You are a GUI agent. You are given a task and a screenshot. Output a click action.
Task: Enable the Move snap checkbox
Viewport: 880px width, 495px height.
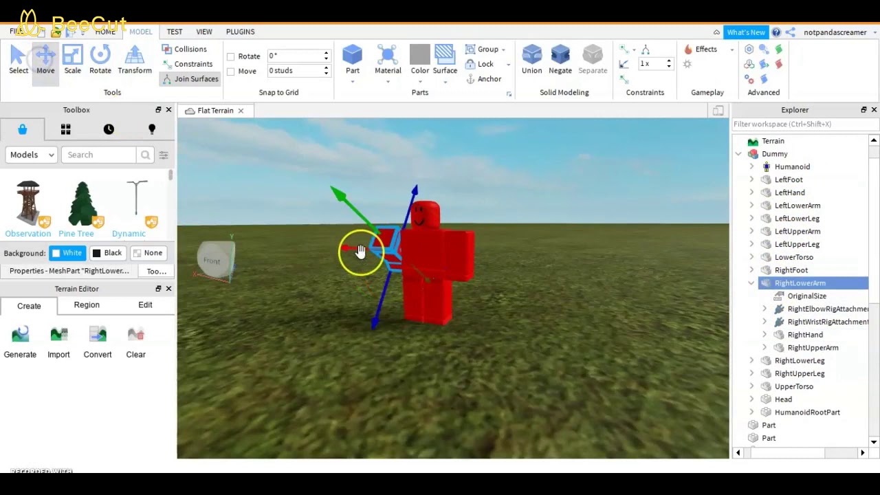tap(231, 71)
